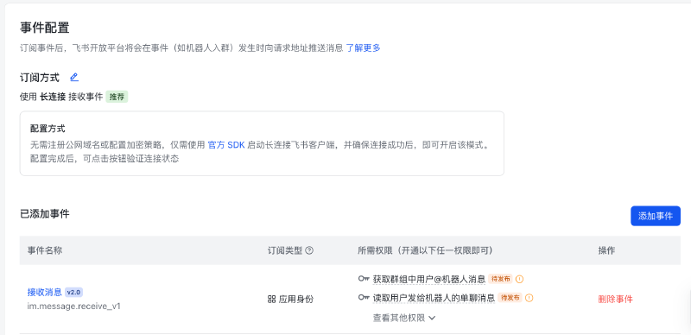Open the 了解更多 link
This screenshot has height=335, width=691.
pyautogui.click(x=363, y=48)
